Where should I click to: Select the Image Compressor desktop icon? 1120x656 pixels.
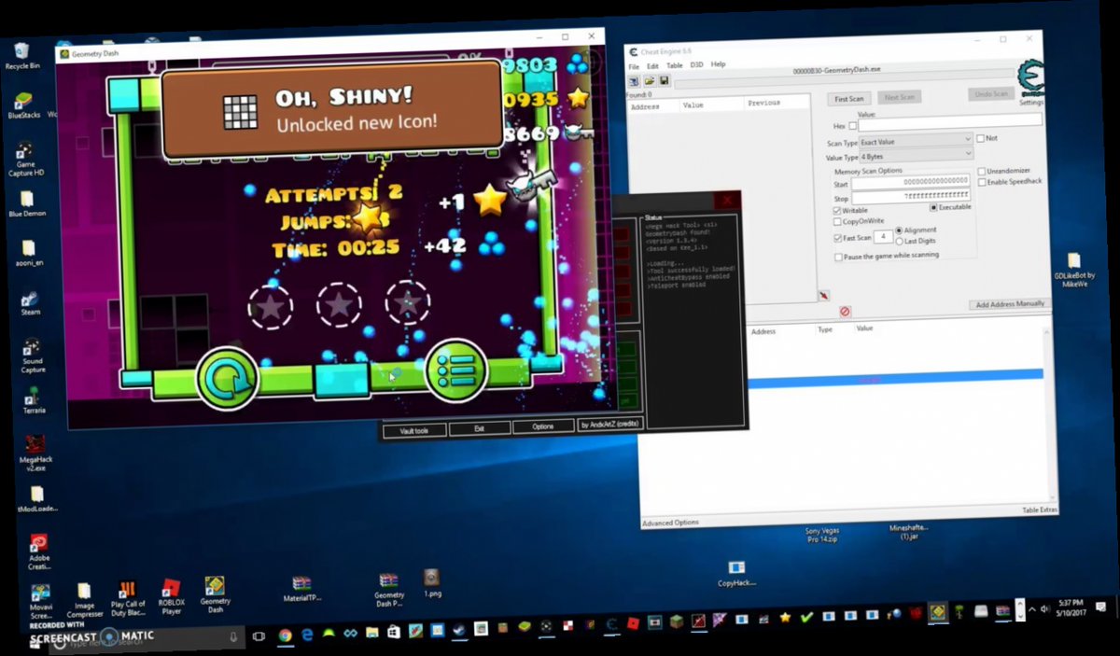click(85, 599)
